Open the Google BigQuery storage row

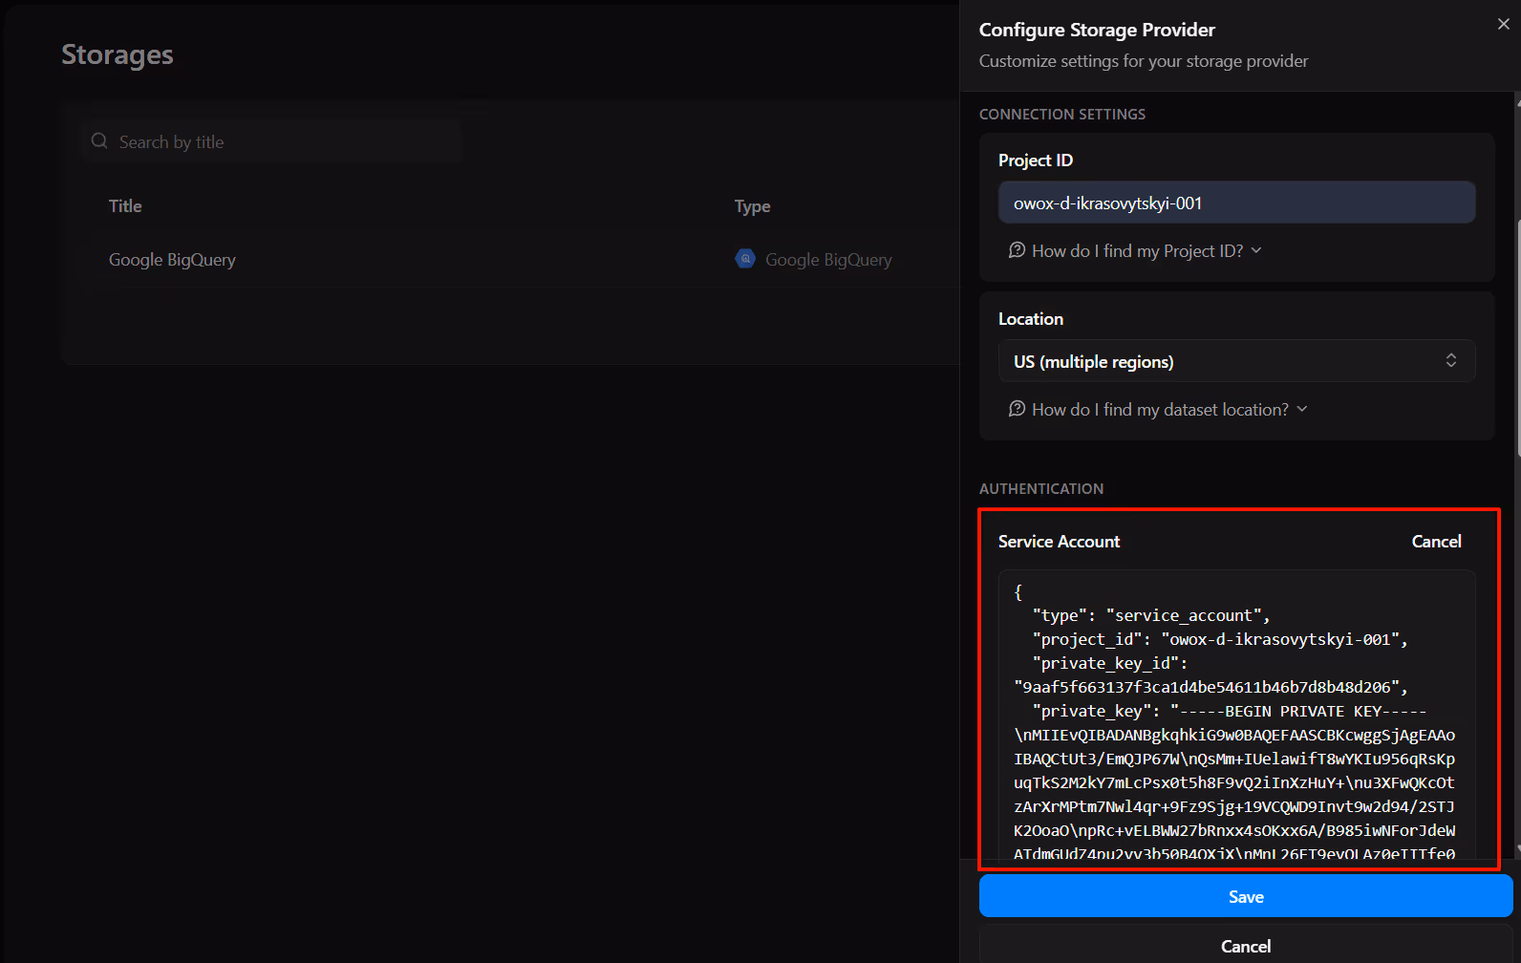510,260
